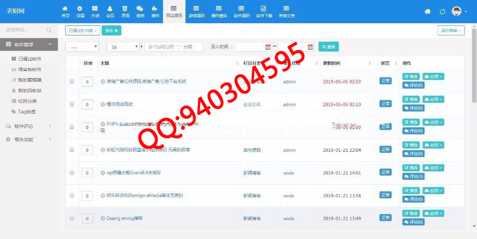Viewport: 477px width, 239px height.
Task: Click the home icon in top-right header
Action: click(428, 12)
